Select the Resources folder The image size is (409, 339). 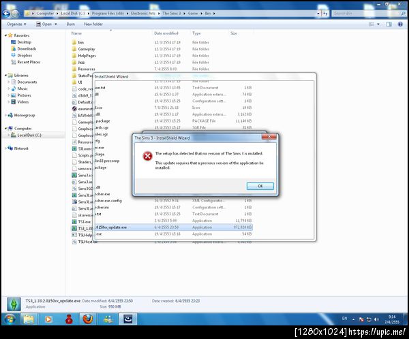point(87,69)
